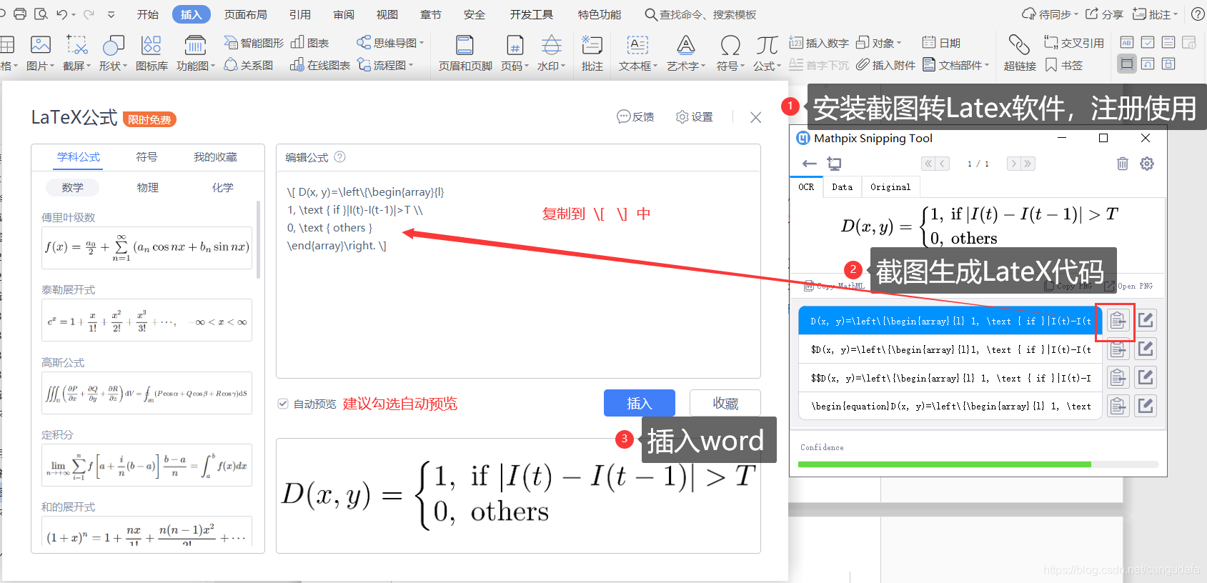Switch to the Original tab in Mathpix

[890, 186]
